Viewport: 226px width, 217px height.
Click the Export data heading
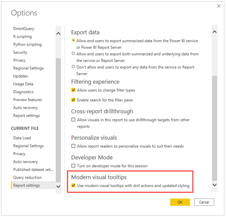(x=85, y=32)
